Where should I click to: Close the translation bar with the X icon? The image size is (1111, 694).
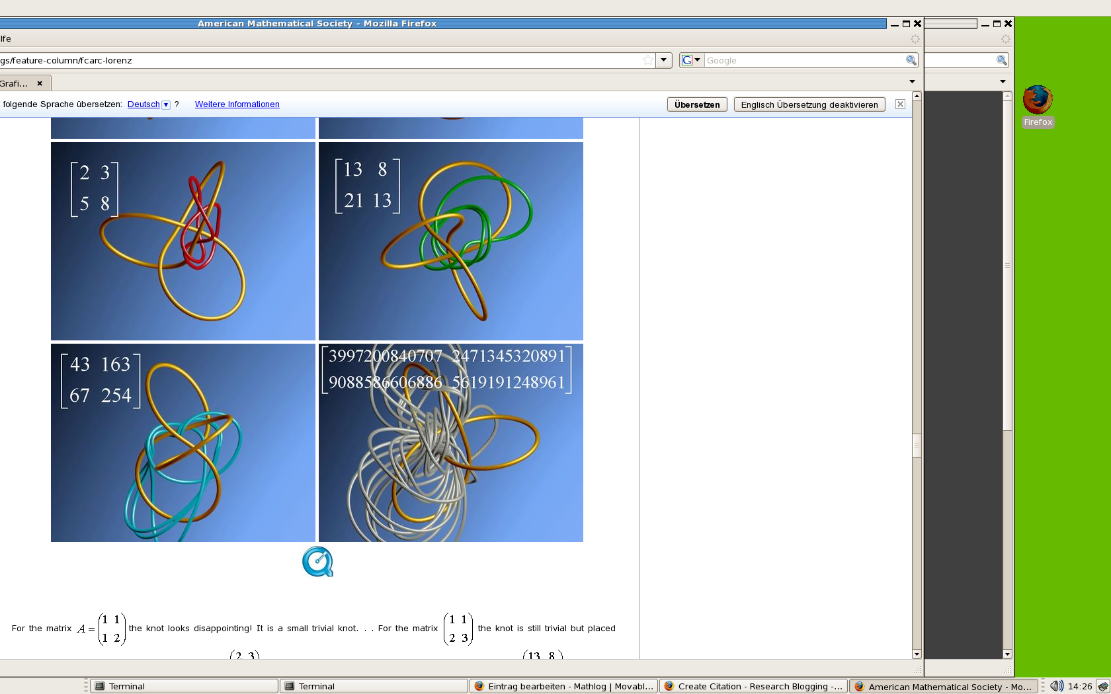point(900,104)
